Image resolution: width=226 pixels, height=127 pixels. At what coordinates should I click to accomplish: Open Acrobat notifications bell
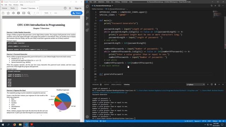coord(70,8)
